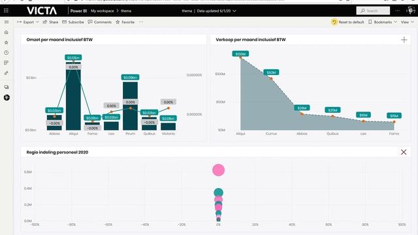
Task: Click the Quibus label in Omzet chart
Action: (150, 133)
